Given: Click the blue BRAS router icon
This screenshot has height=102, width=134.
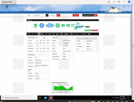Looking at the screenshot, I should [42, 25].
